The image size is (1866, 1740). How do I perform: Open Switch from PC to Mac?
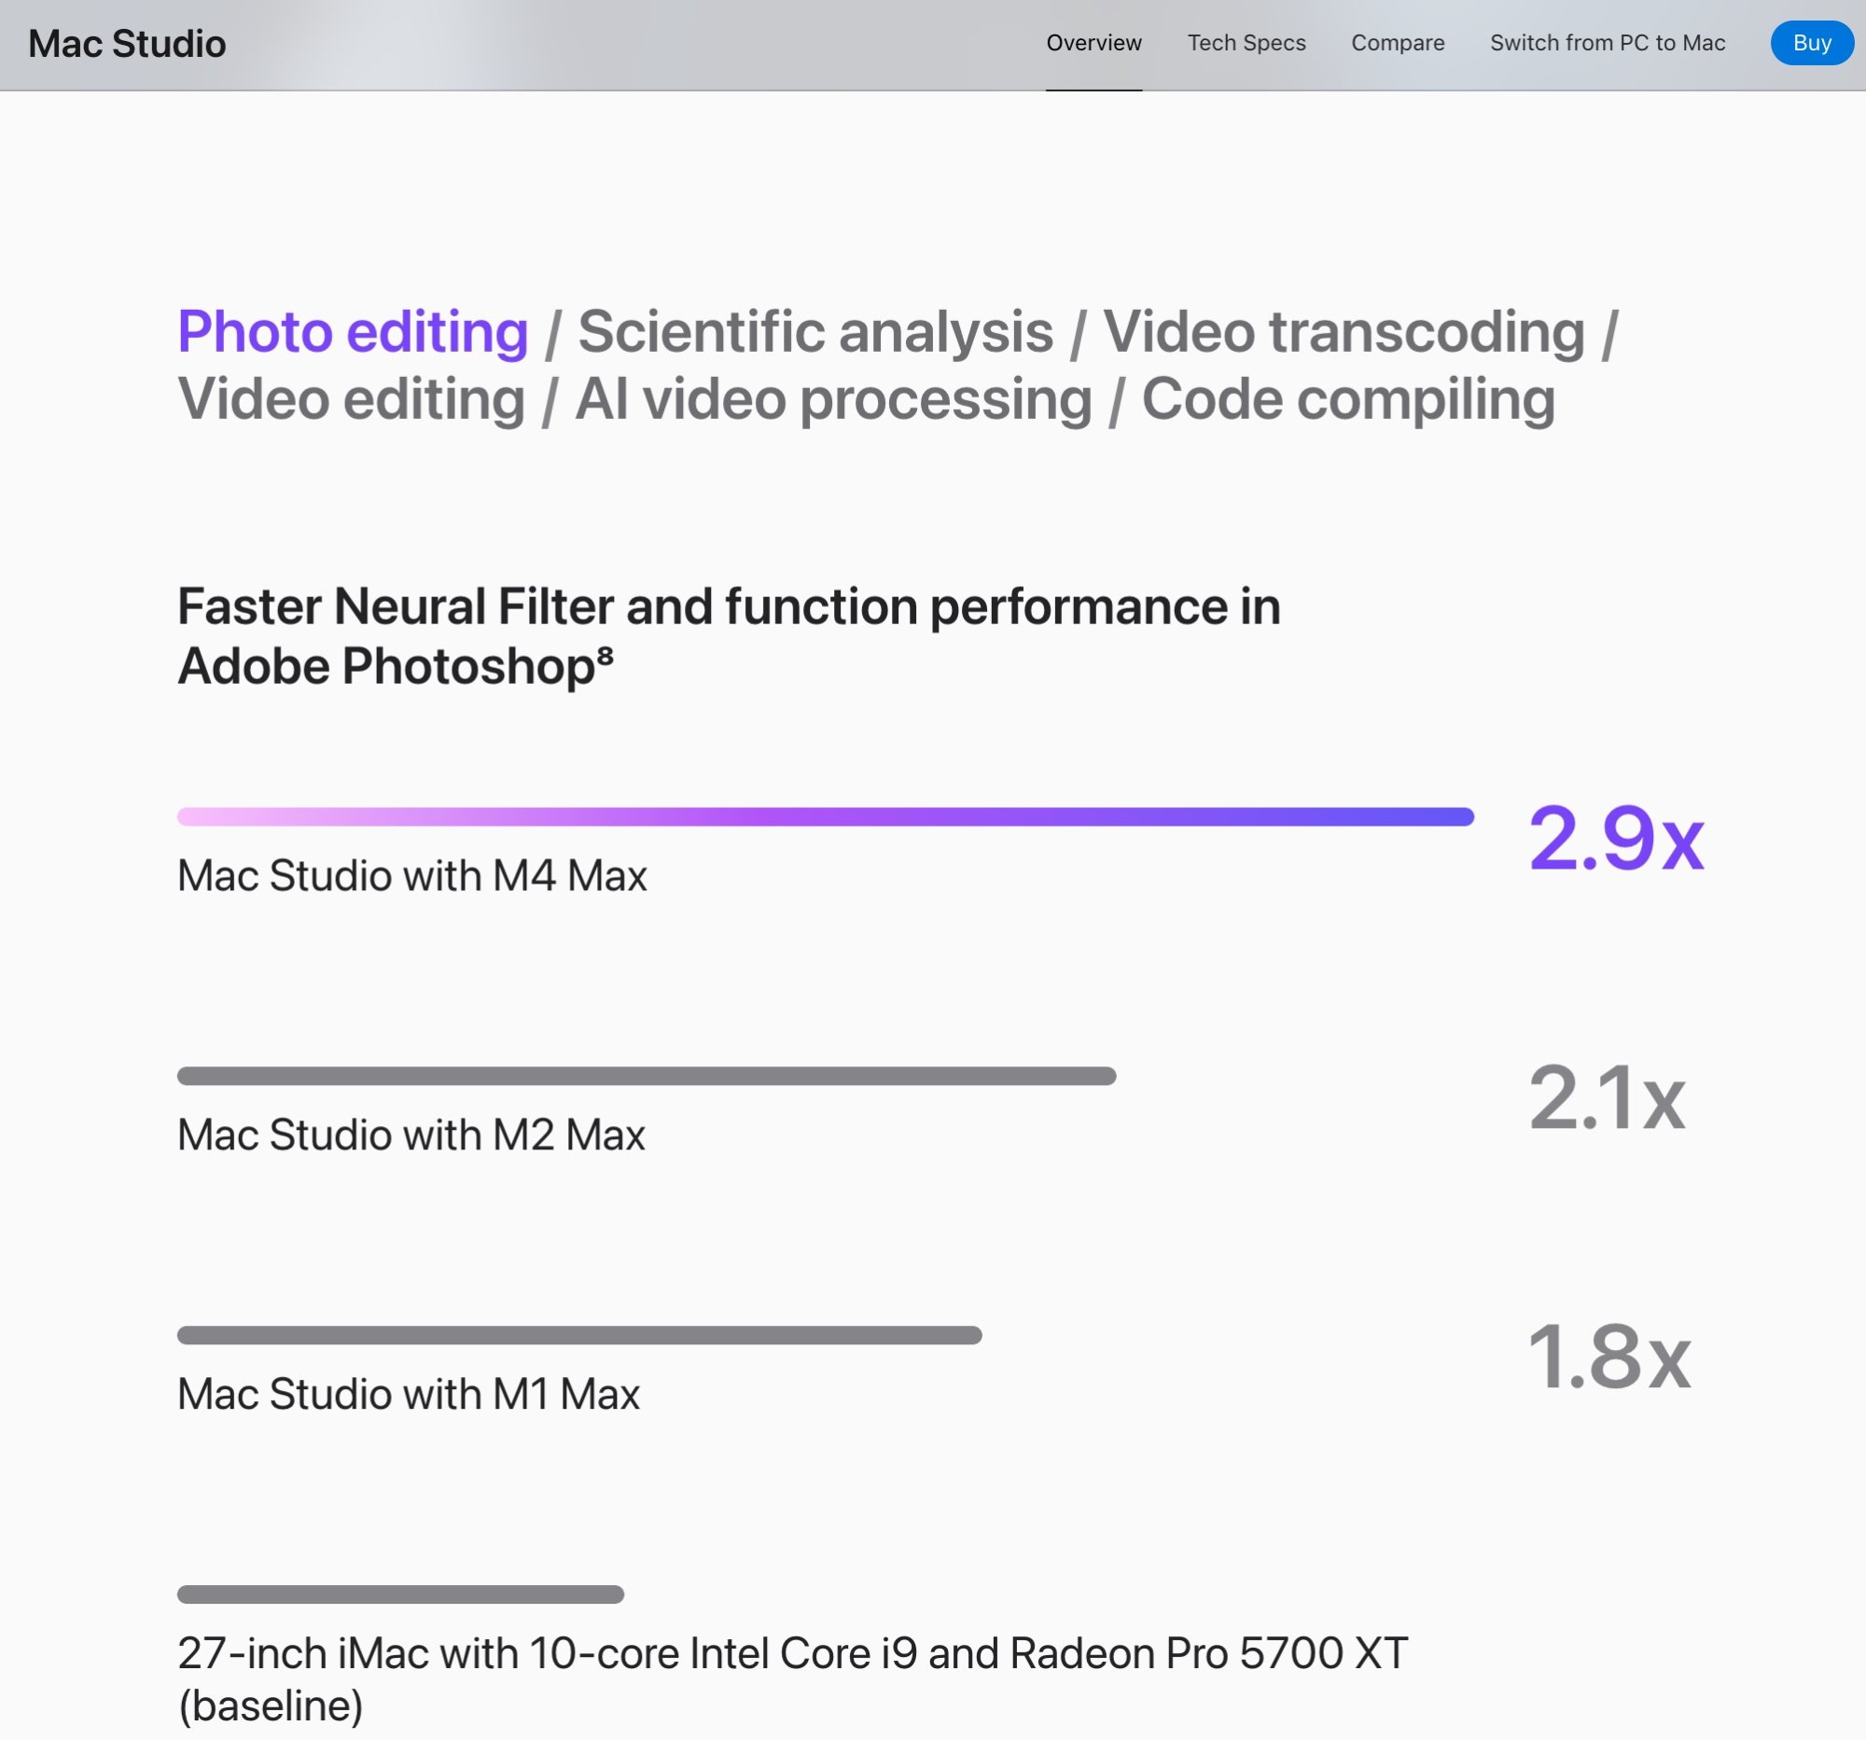(x=1607, y=43)
